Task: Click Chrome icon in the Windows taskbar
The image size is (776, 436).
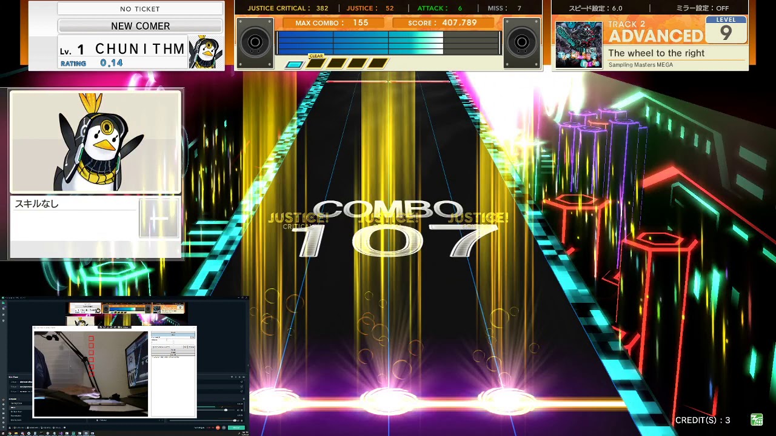Action: click(x=10, y=434)
